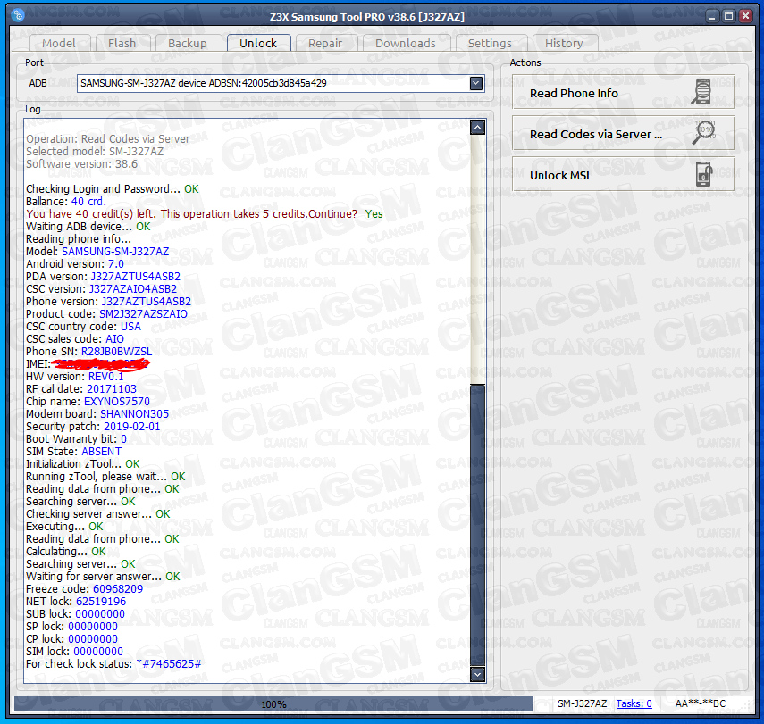Click Read Codes via Server button
The image size is (764, 724).
pyautogui.click(x=623, y=133)
